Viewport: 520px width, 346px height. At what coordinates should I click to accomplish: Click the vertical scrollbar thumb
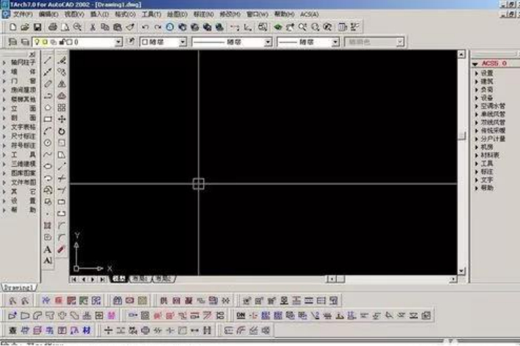[x=461, y=136]
